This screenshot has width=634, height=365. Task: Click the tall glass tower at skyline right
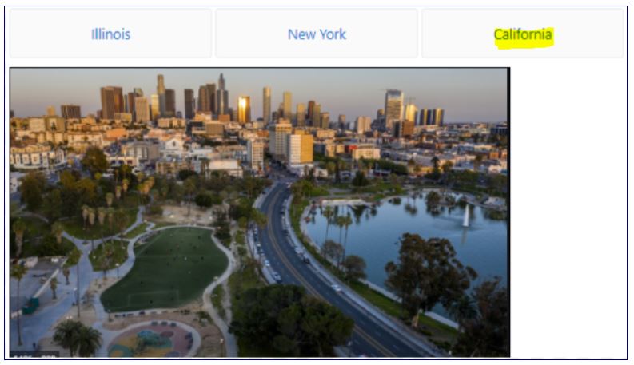click(393, 106)
